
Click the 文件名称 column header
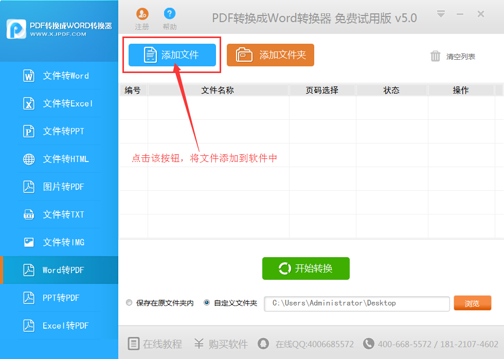click(x=218, y=91)
